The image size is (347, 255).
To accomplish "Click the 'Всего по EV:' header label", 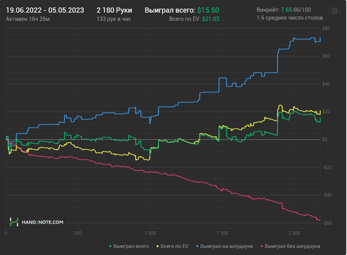I will (185, 19).
